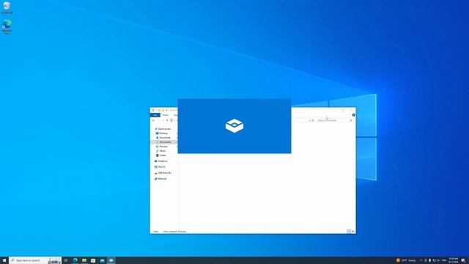469x264 pixels.
Task: Open the Windows Start menu
Action: pos(4,260)
